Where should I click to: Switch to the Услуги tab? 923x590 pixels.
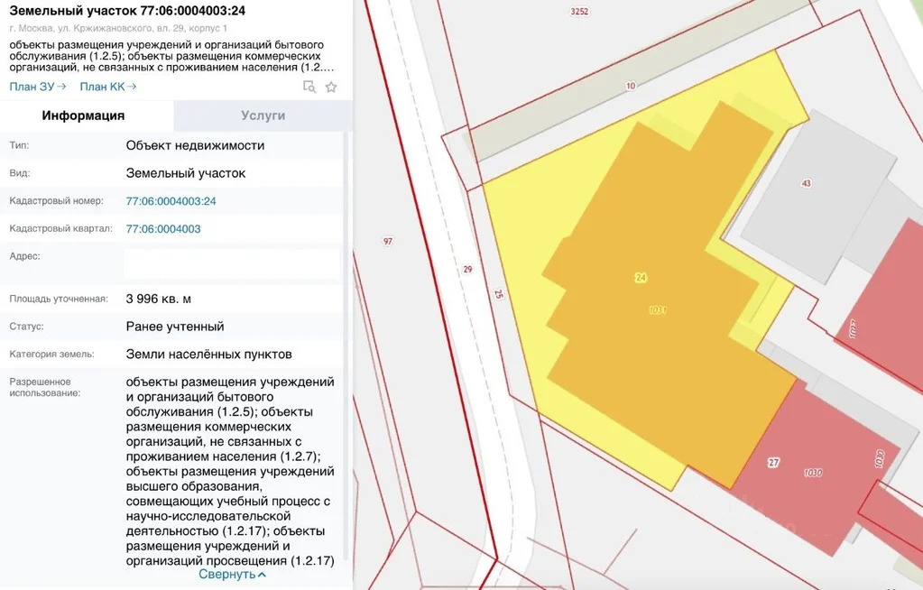pyautogui.click(x=263, y=115)
